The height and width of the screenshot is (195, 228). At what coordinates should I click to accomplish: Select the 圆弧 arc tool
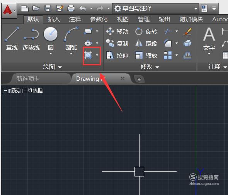[x=71, y=38]
